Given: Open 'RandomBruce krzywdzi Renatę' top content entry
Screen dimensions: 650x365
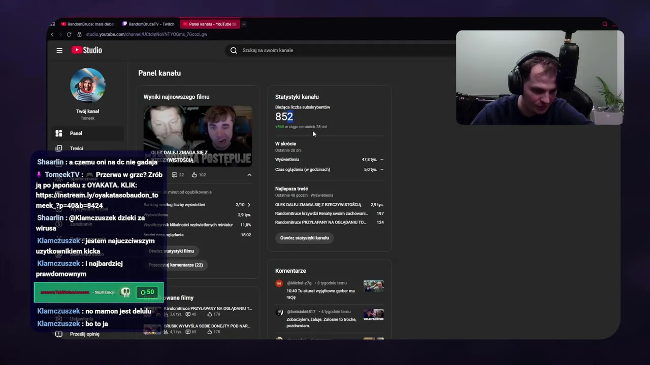Looking at the screenshot, I should click(x=321, y=213).
